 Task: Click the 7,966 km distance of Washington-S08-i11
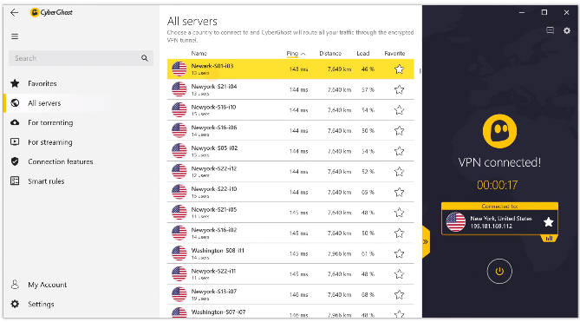339,253
